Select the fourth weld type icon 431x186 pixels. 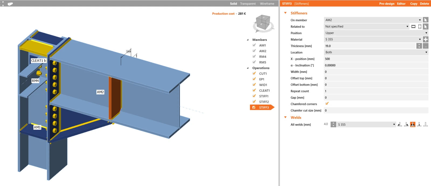pyautogui.click(x=419, y=124)
